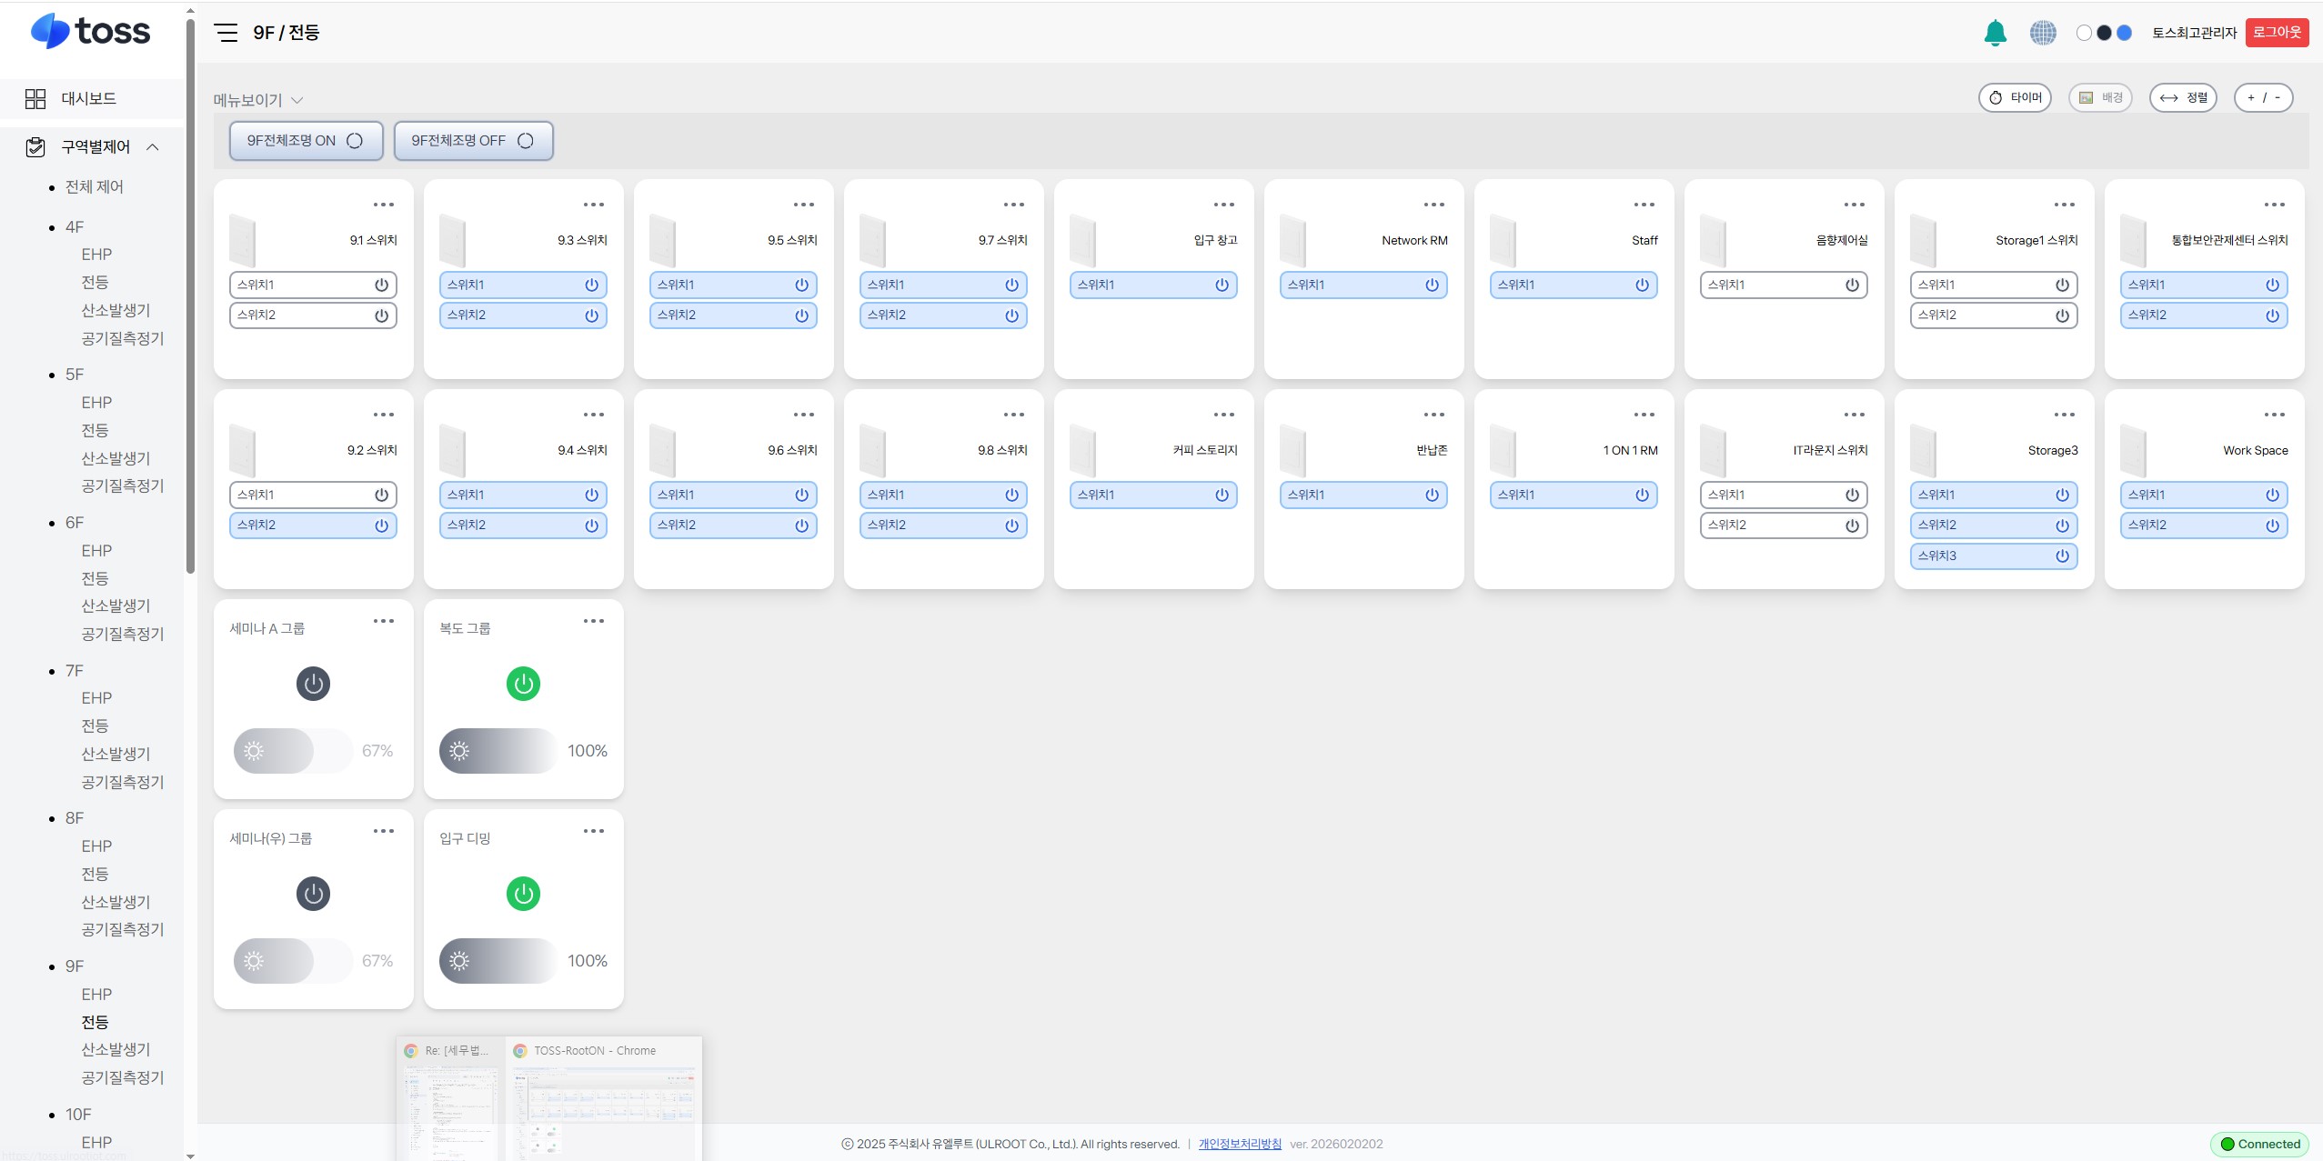This screenshot has height=1161, width=2323.
Task: Open three-dot menu on 입구 디밍 card
Action: point(594,831)
